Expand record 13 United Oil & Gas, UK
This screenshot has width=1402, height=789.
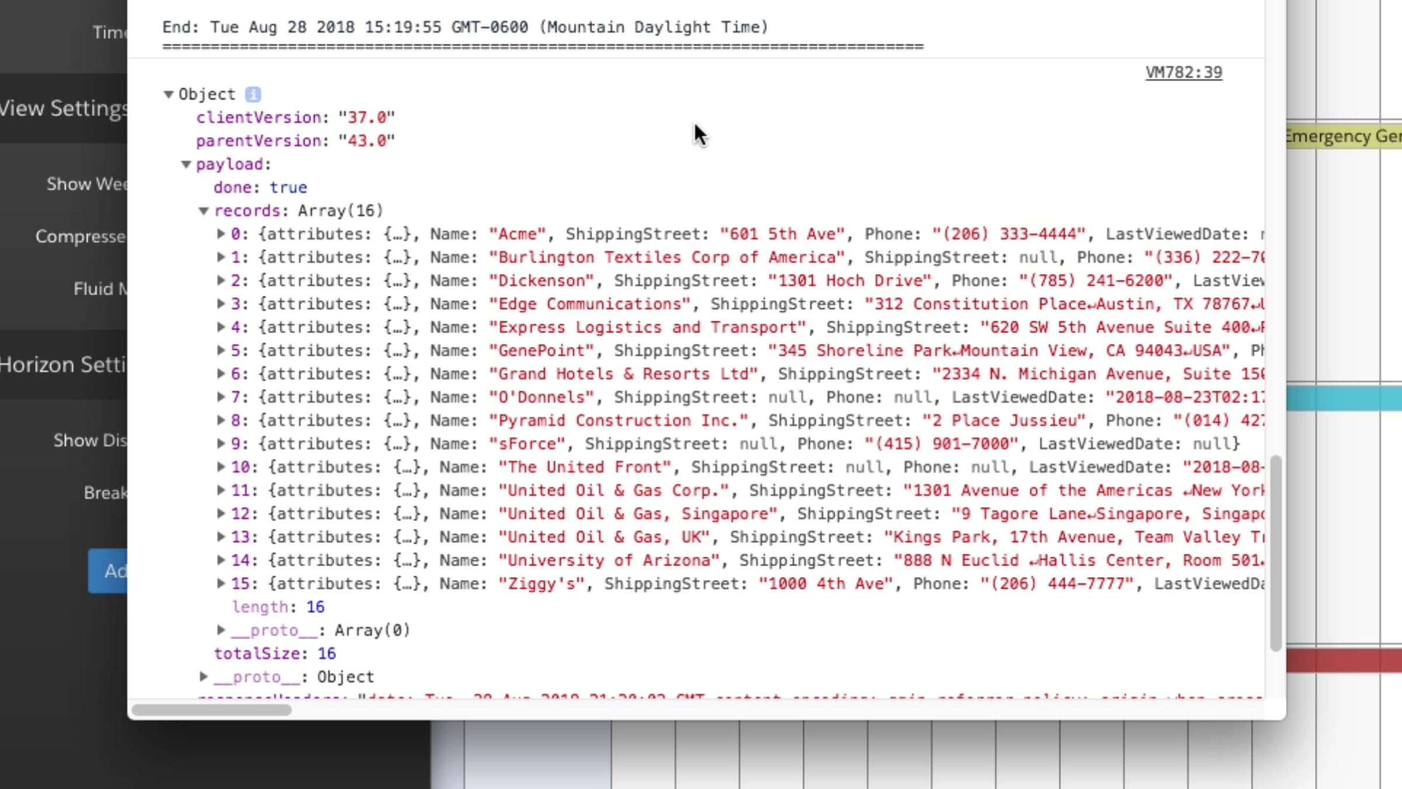(x=221, y=537)
